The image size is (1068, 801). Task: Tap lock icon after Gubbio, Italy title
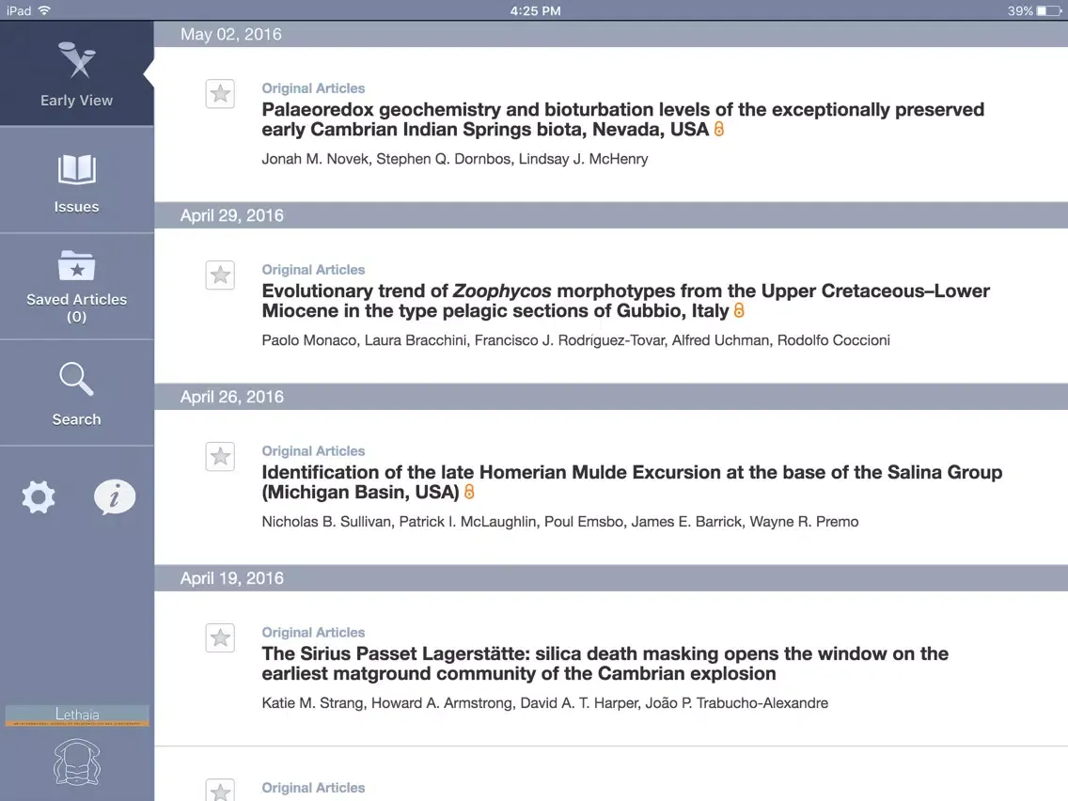tap(739, 311)
